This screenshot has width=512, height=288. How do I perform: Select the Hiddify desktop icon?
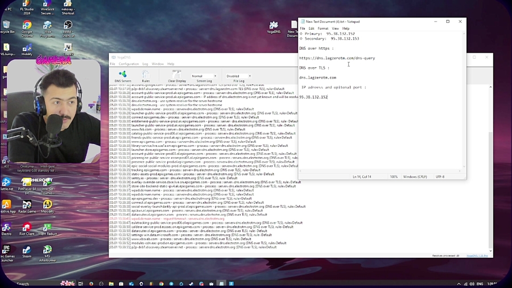coord(27,50)
